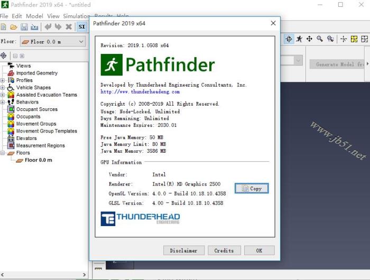Click the Disclaimer button

[184, 250]
